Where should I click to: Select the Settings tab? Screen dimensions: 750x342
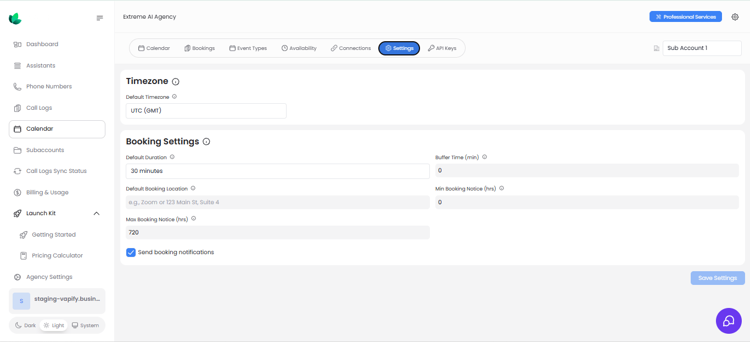tap(399, 48)
